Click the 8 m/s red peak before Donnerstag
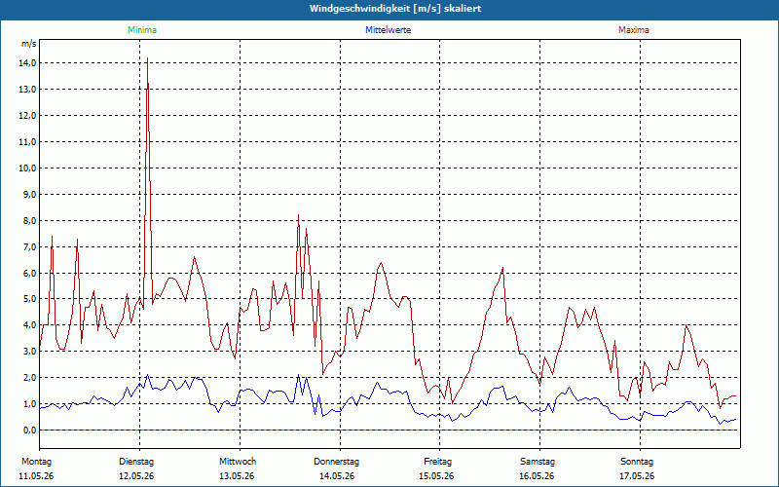Image resolution: width=779 pixels, height=487 pixels. tap(298, 215)
